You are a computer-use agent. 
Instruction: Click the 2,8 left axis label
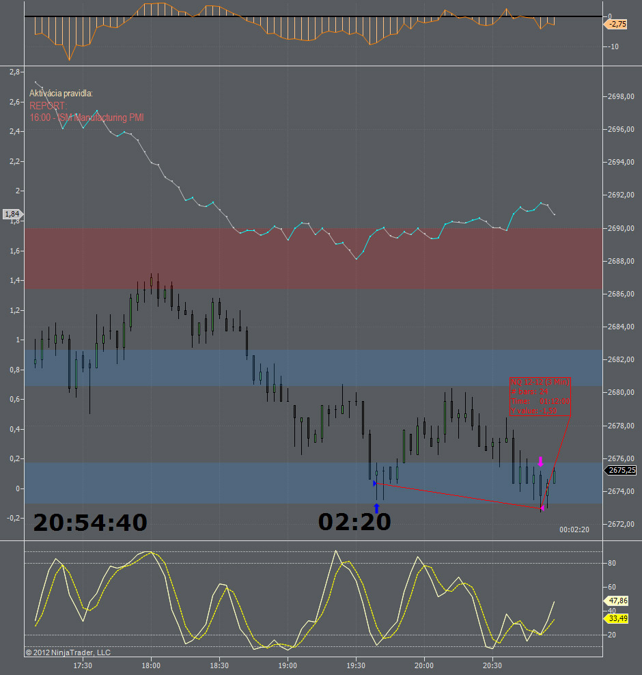coord(14,72)
